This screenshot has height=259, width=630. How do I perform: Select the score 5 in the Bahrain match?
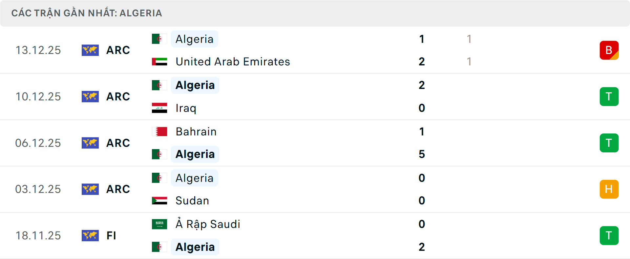click(422, 154)
